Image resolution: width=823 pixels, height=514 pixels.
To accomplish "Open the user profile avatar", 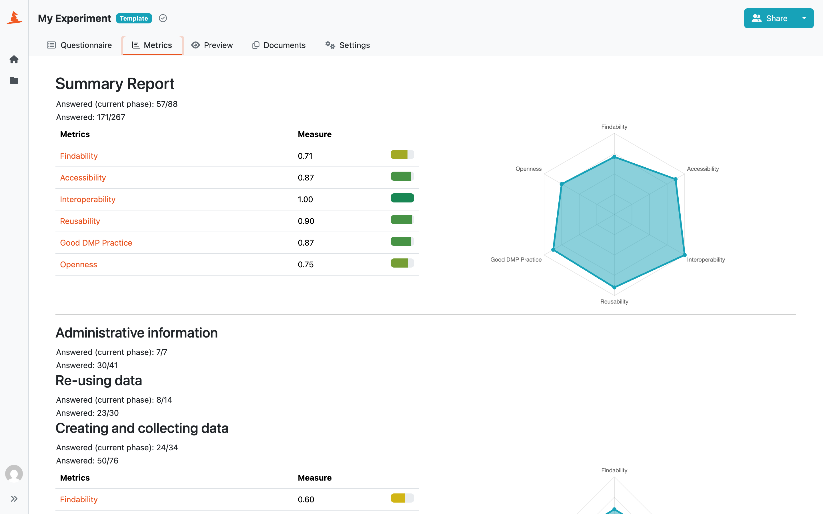I will click(14, 473).
